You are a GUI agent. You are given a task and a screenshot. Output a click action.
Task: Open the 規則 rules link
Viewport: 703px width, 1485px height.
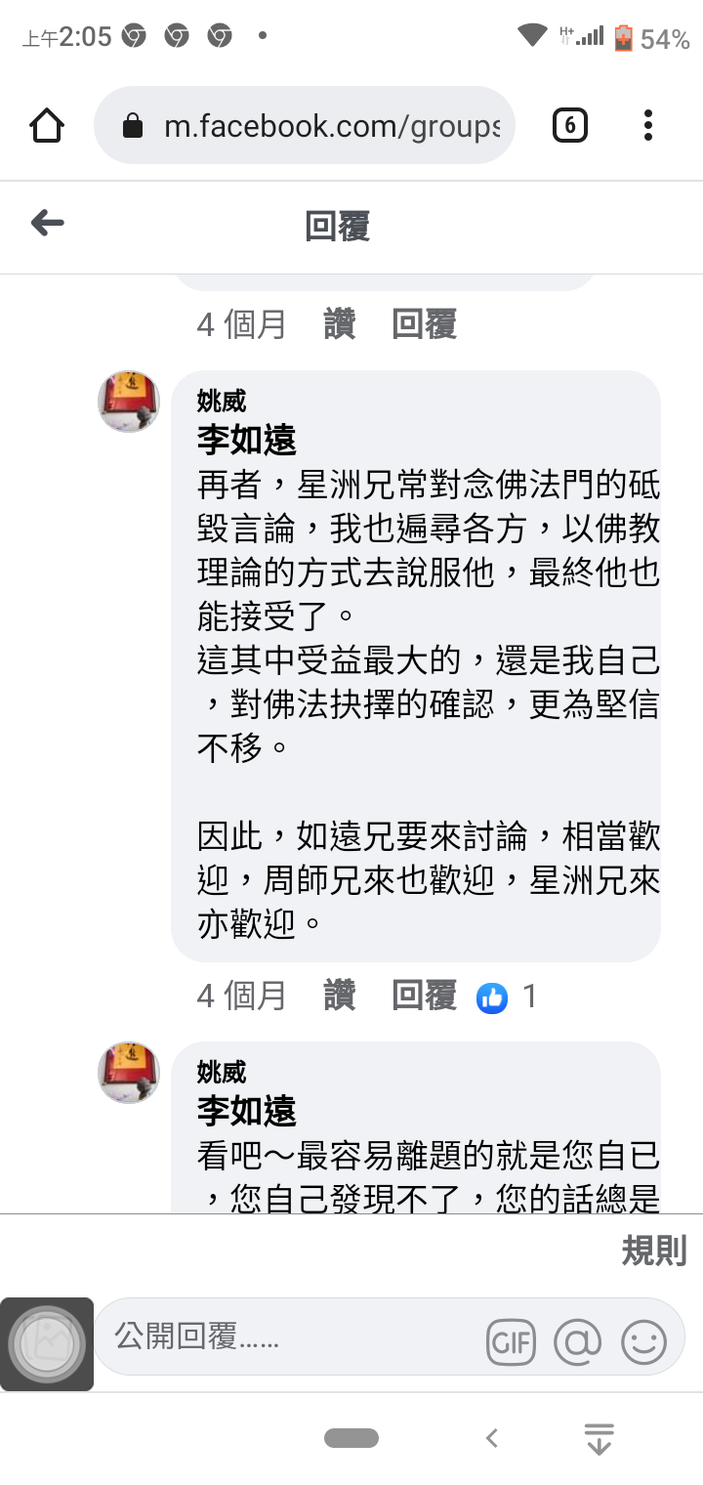(654, 1251)
